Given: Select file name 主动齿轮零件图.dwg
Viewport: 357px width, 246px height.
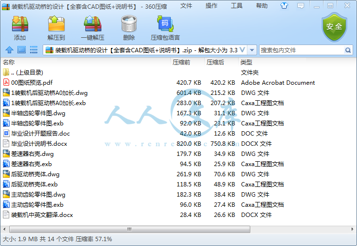Looking at the screenshot, I should (38, 194).
